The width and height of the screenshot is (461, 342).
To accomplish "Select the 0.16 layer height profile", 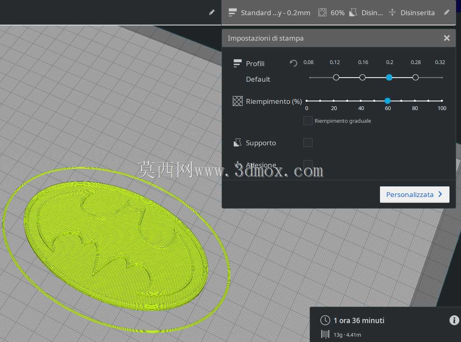I will click(x=363, y=78).
